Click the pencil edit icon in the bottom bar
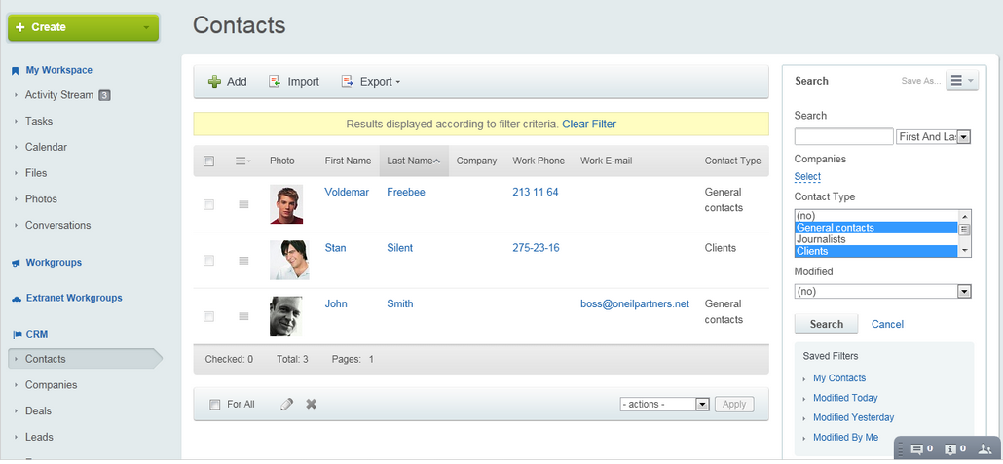 tap(287, 404)
